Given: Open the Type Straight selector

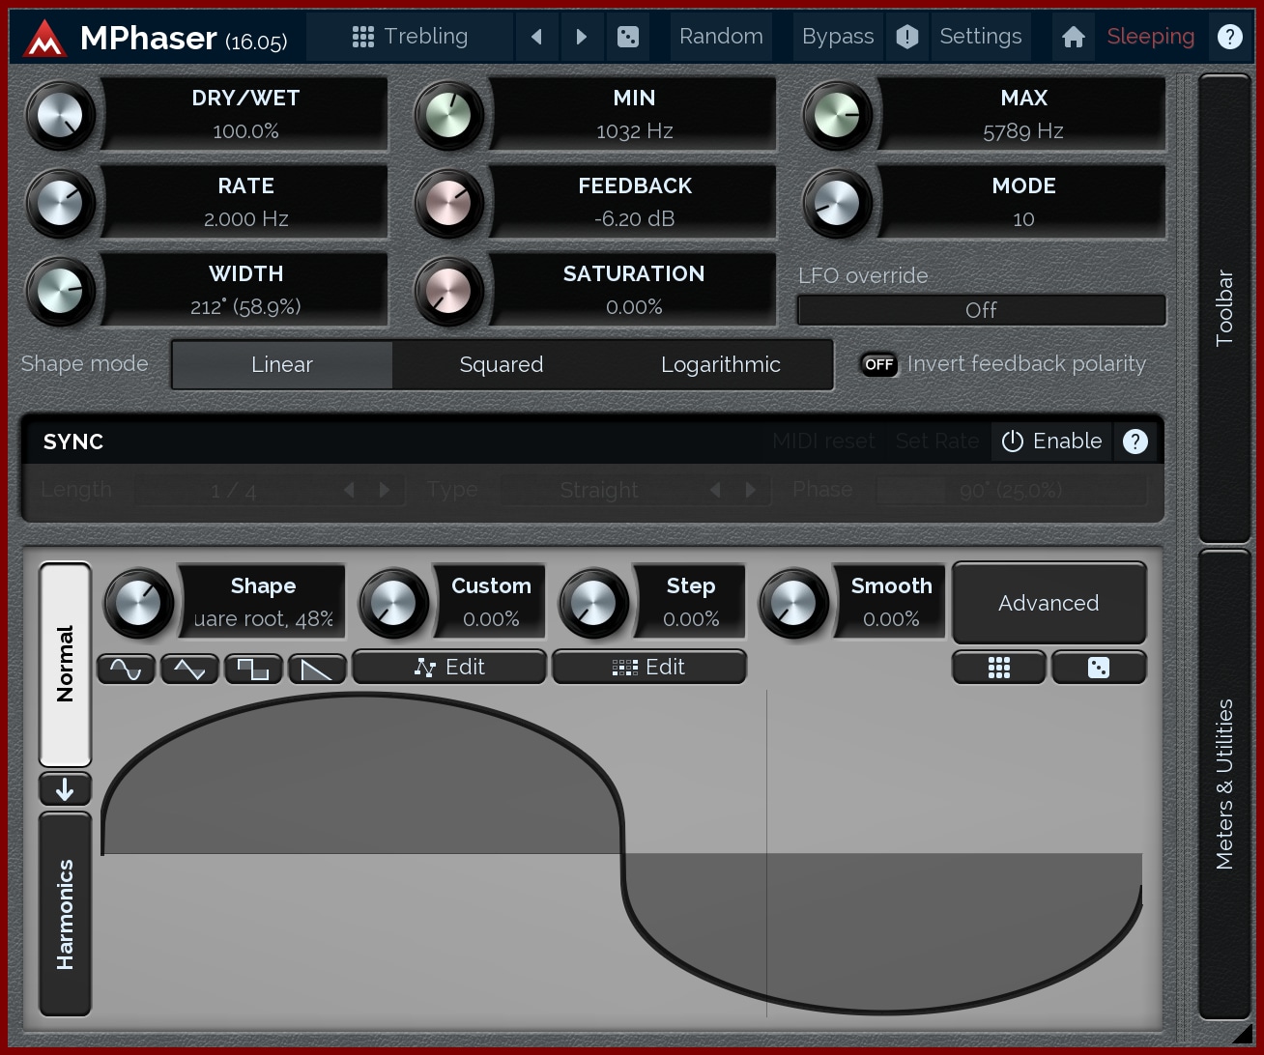Looking at the screenshot, I should pos(599,490).
